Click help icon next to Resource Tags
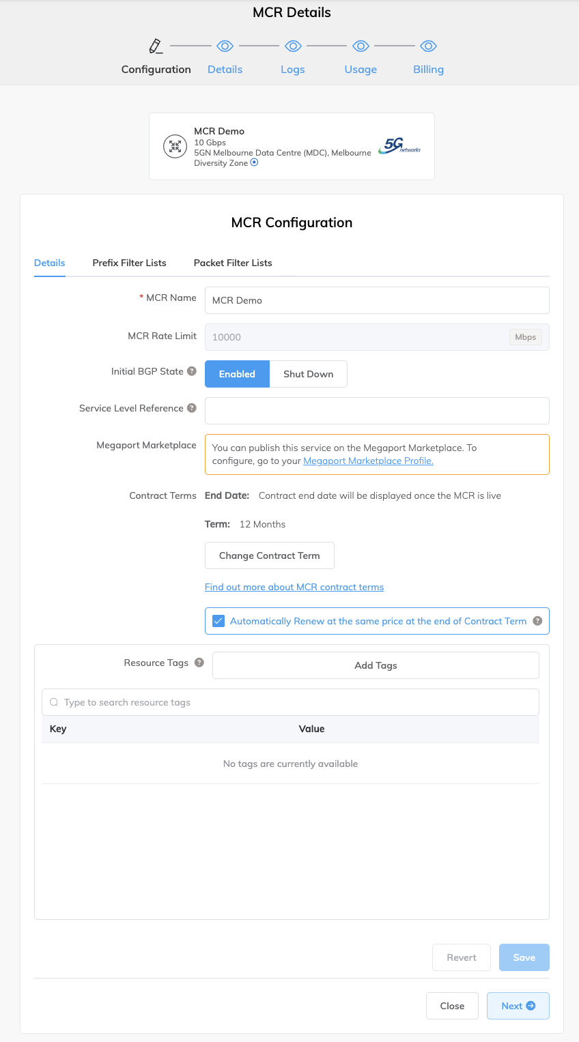 pyautogui.click(x=199, y=663)
